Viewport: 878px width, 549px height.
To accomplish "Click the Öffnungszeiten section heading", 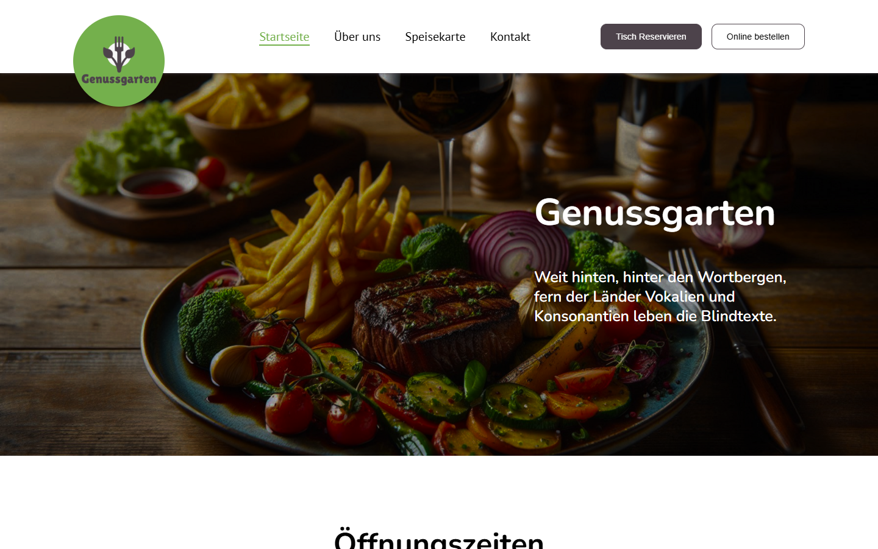I will pyautogui.click(x=439, y=539).
